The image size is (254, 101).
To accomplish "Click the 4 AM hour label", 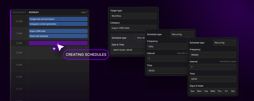I will pos(19,65).
